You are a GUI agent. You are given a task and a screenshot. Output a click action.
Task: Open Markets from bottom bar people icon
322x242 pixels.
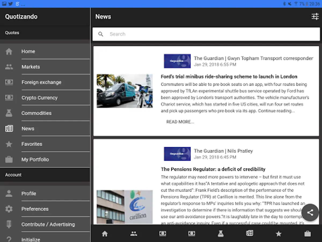pyautogui.click(x=134, y=234)
